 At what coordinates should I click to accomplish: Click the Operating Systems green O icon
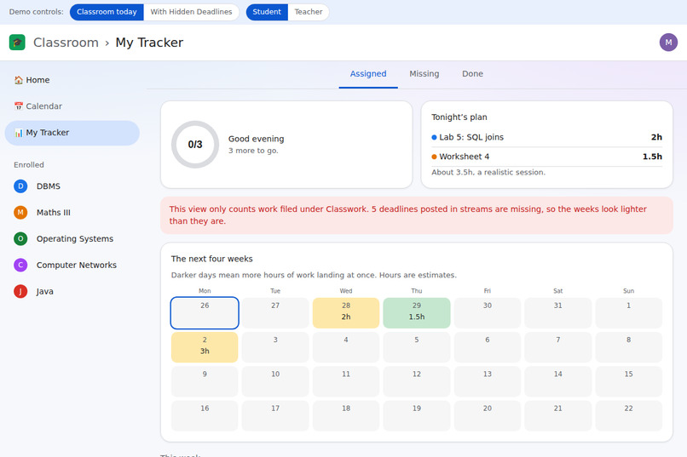[x=20, y=239]
